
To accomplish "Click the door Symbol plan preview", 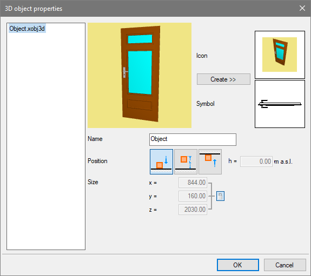I will pos(280,104).
